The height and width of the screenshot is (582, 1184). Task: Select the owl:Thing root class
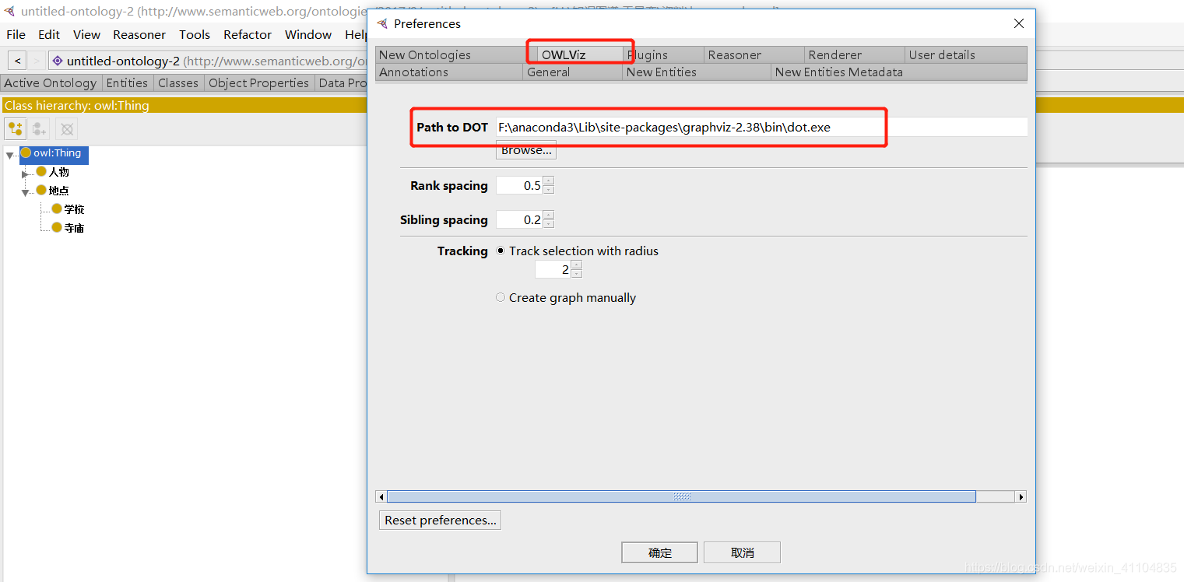tap(57, 153)
